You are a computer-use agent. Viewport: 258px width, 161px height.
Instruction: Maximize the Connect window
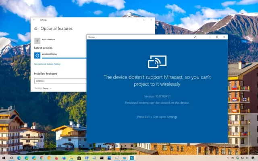coord(217,37)
